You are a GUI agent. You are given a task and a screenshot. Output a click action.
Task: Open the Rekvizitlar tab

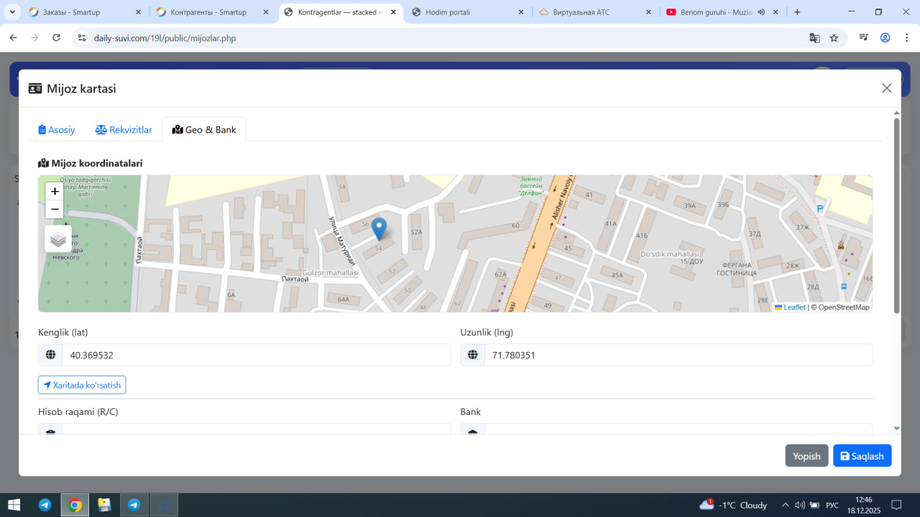[124, 130]
